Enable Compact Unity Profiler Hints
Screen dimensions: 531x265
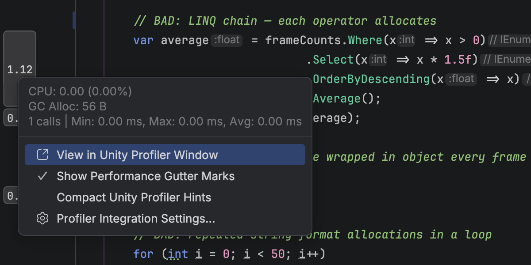click(x=134, y=197)
